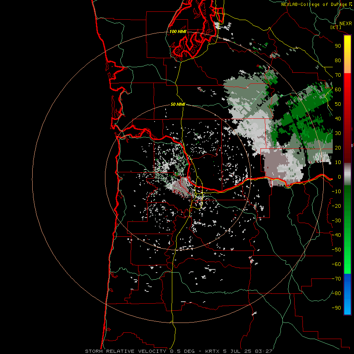Click the -60 value on velocity scale
This screenshot has height=354, width=354.
click(336, 264)
